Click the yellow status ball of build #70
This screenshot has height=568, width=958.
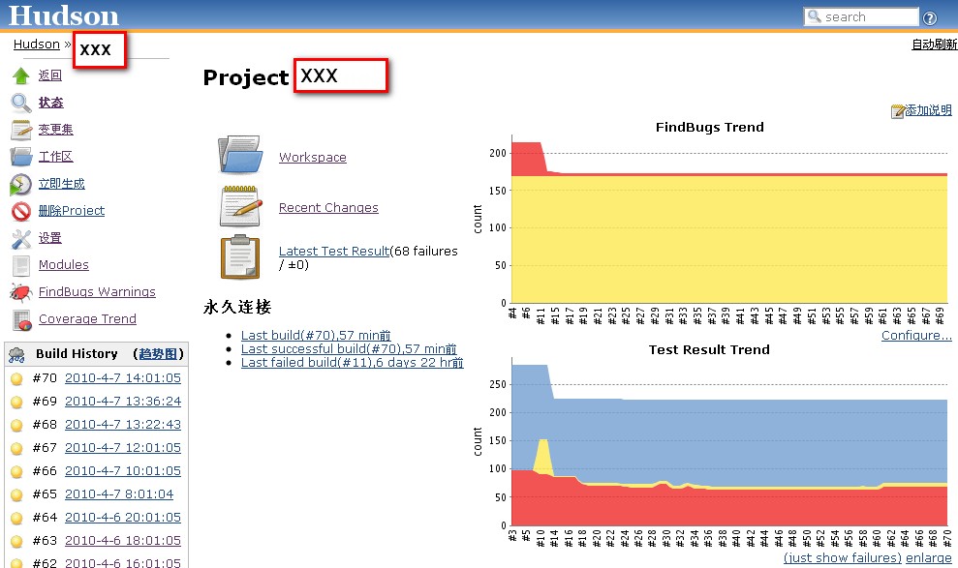17,379
